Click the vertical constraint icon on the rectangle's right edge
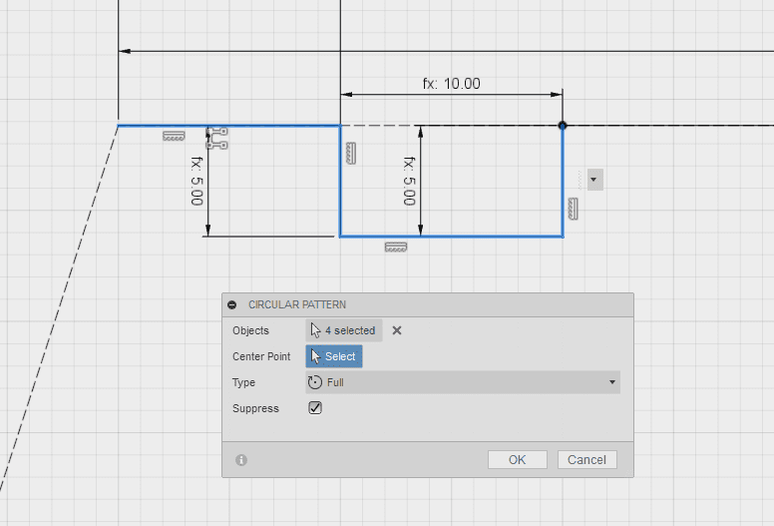 click(574, 209)
